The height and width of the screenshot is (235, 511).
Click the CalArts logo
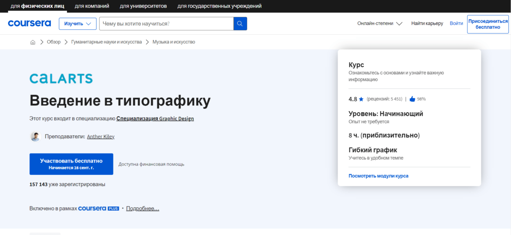coord(61,78)
